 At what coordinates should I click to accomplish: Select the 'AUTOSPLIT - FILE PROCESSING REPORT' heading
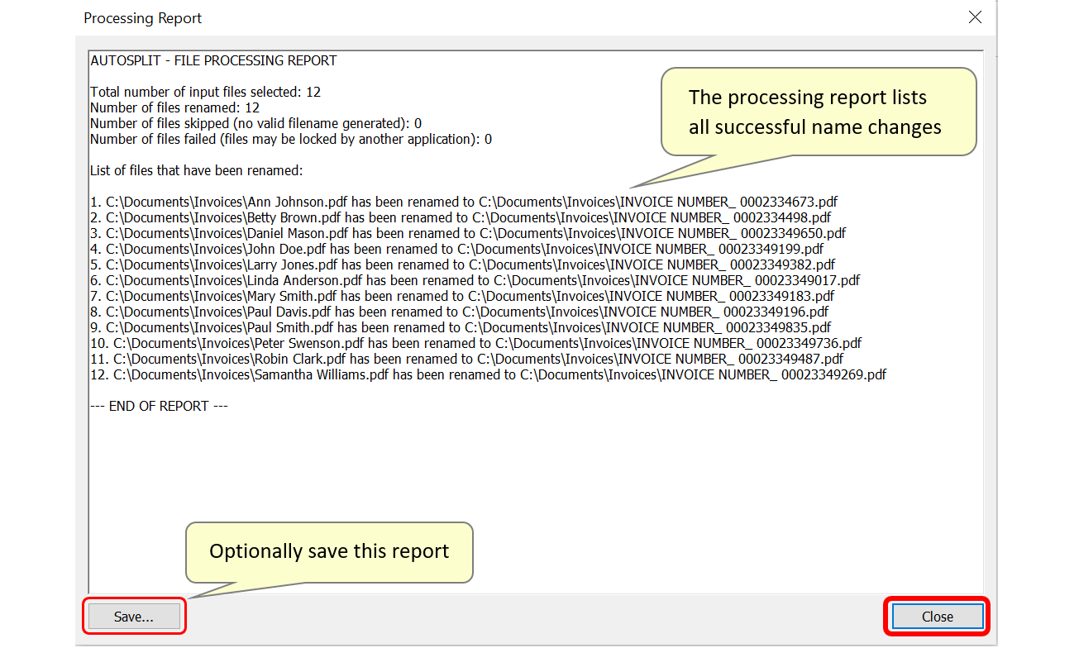click(213, 60)
